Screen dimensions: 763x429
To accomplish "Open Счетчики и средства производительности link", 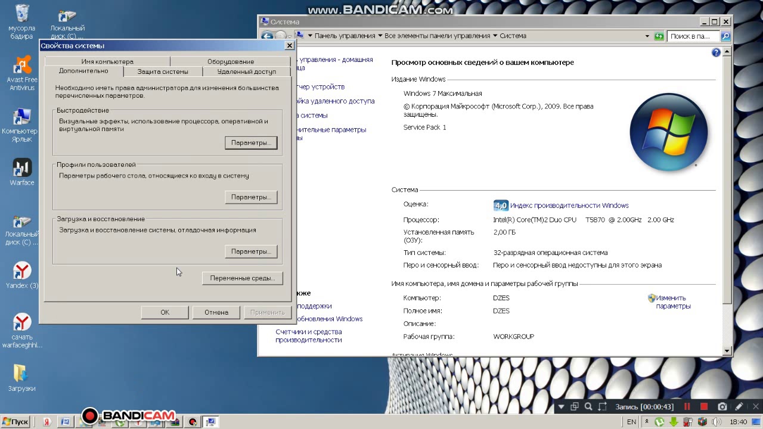I will [x=308, y=336].
